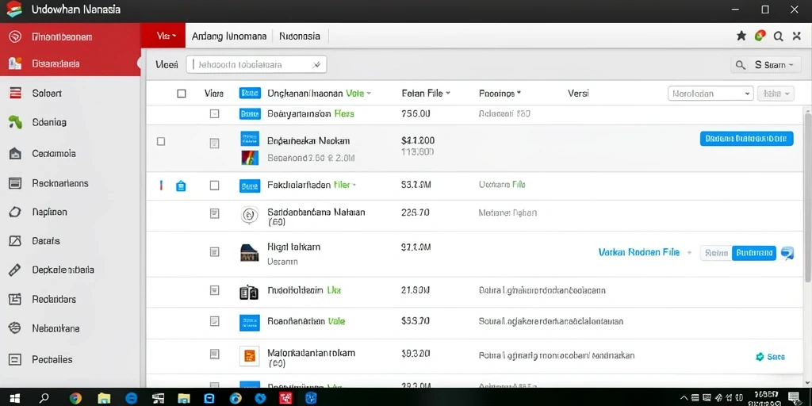Open the taskbar notification center icon
The height and width of the screenshot is (406, 812).
pyautogui.click(x=793, y=398)
